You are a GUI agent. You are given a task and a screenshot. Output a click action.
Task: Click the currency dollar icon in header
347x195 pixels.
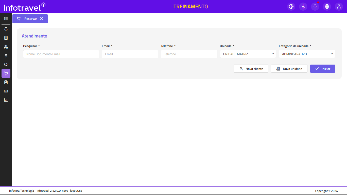click(303, 7)
